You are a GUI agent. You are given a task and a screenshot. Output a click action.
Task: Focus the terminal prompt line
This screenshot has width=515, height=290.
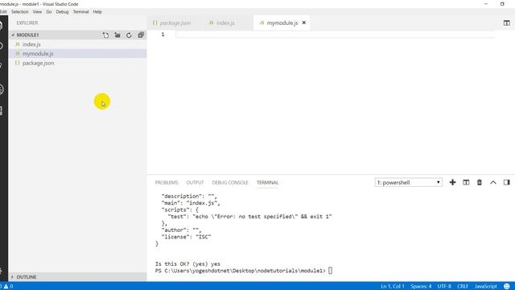244,271
